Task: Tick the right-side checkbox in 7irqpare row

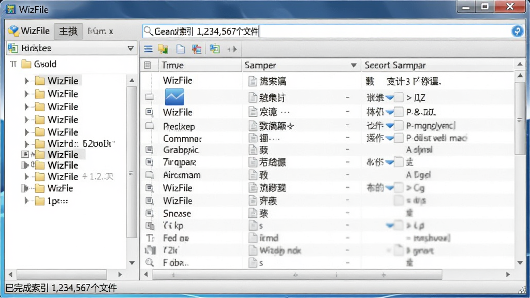Action: 399,162
